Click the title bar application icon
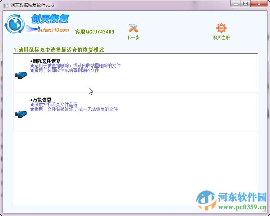The height and width of the screenshot is (216, 270). (6, 5)
